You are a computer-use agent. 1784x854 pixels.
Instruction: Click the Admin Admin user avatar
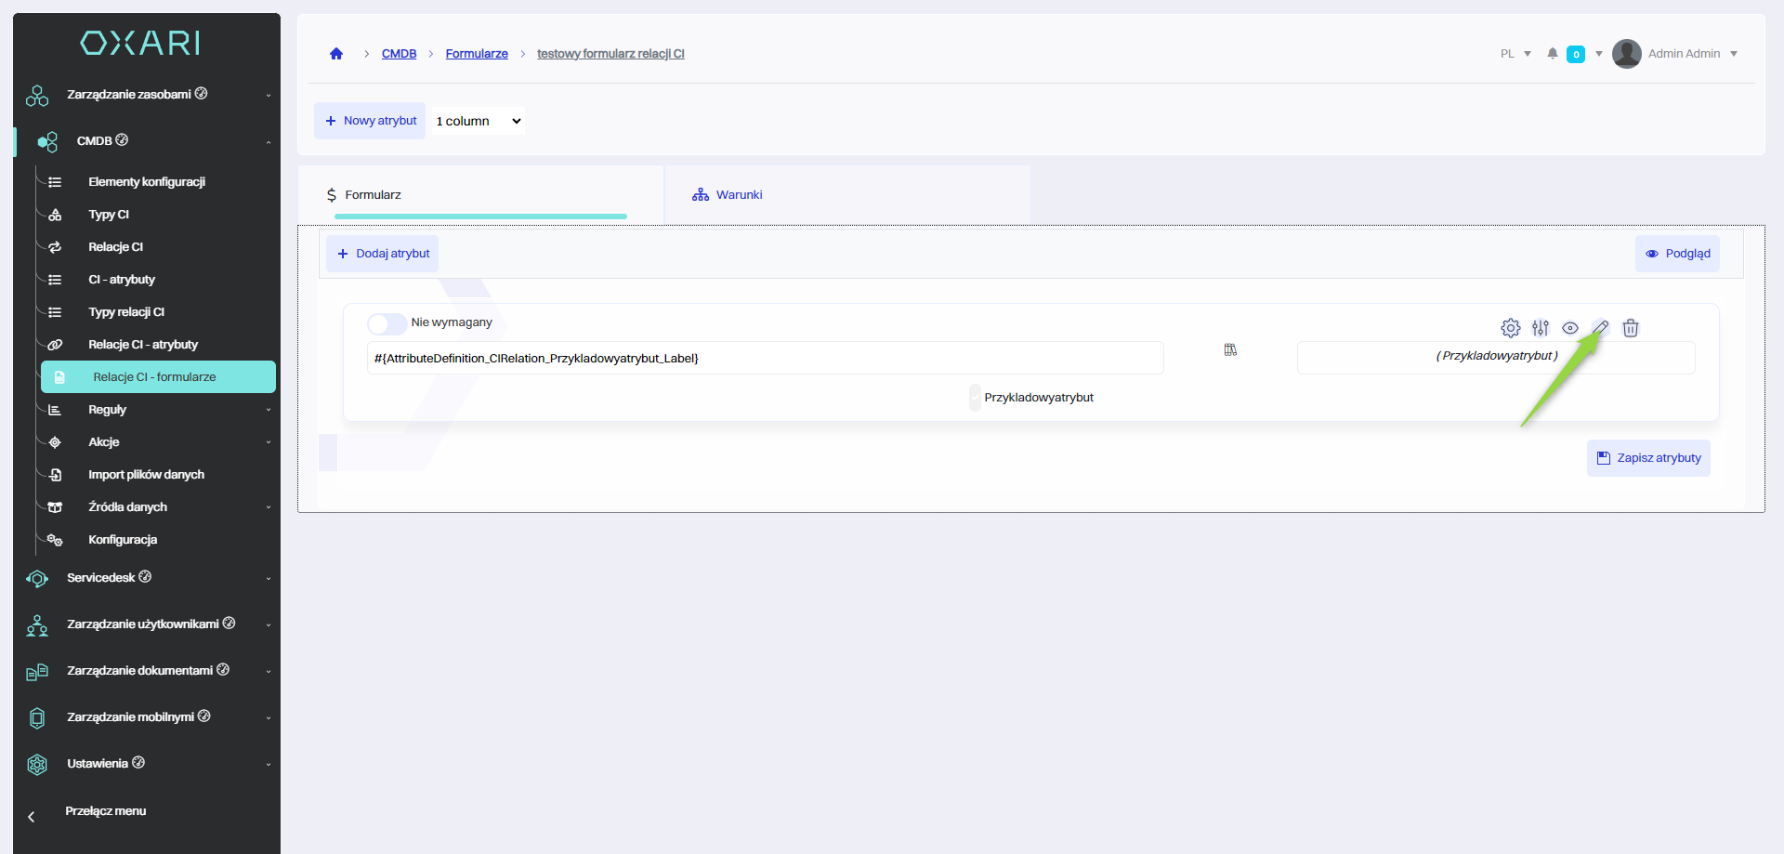click(1626, 54)
